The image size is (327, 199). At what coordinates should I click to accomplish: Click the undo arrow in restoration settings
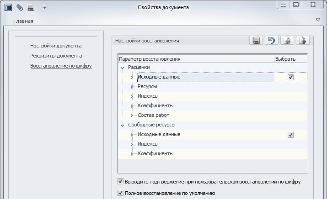(272, 41)
